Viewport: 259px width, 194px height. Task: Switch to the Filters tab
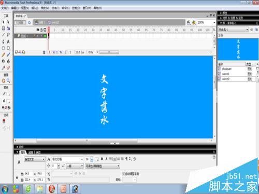point(31,153)
